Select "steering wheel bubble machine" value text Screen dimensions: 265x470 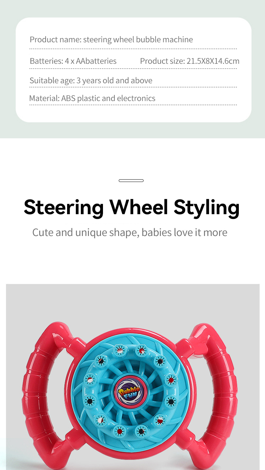[x=138, y=40]
